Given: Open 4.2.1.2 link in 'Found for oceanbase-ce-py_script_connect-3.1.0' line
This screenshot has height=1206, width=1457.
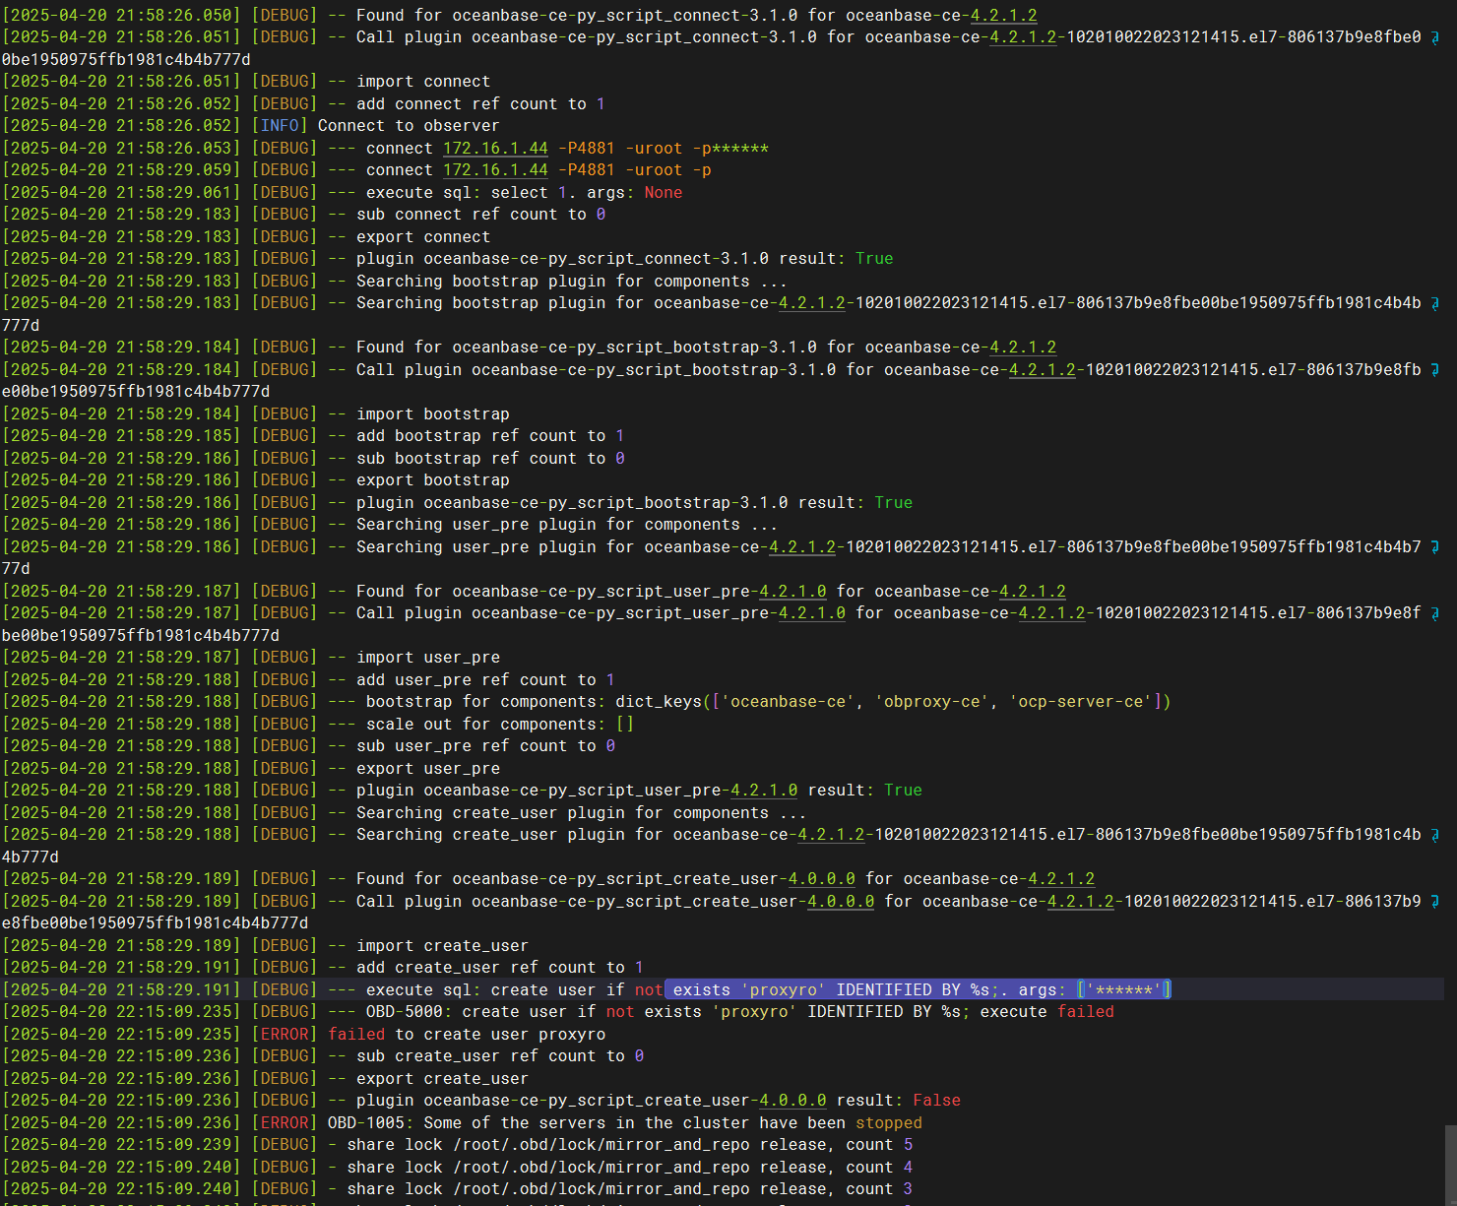Looking at the screenshot, I should (x=1003, y=16).
